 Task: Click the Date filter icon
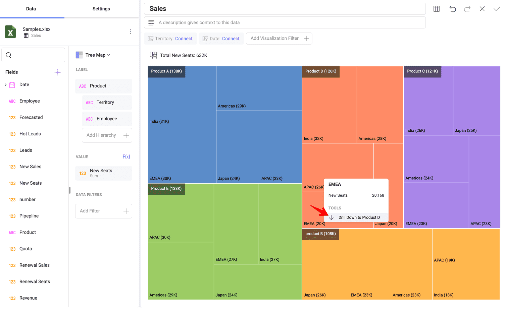click(x=205, y=39)
